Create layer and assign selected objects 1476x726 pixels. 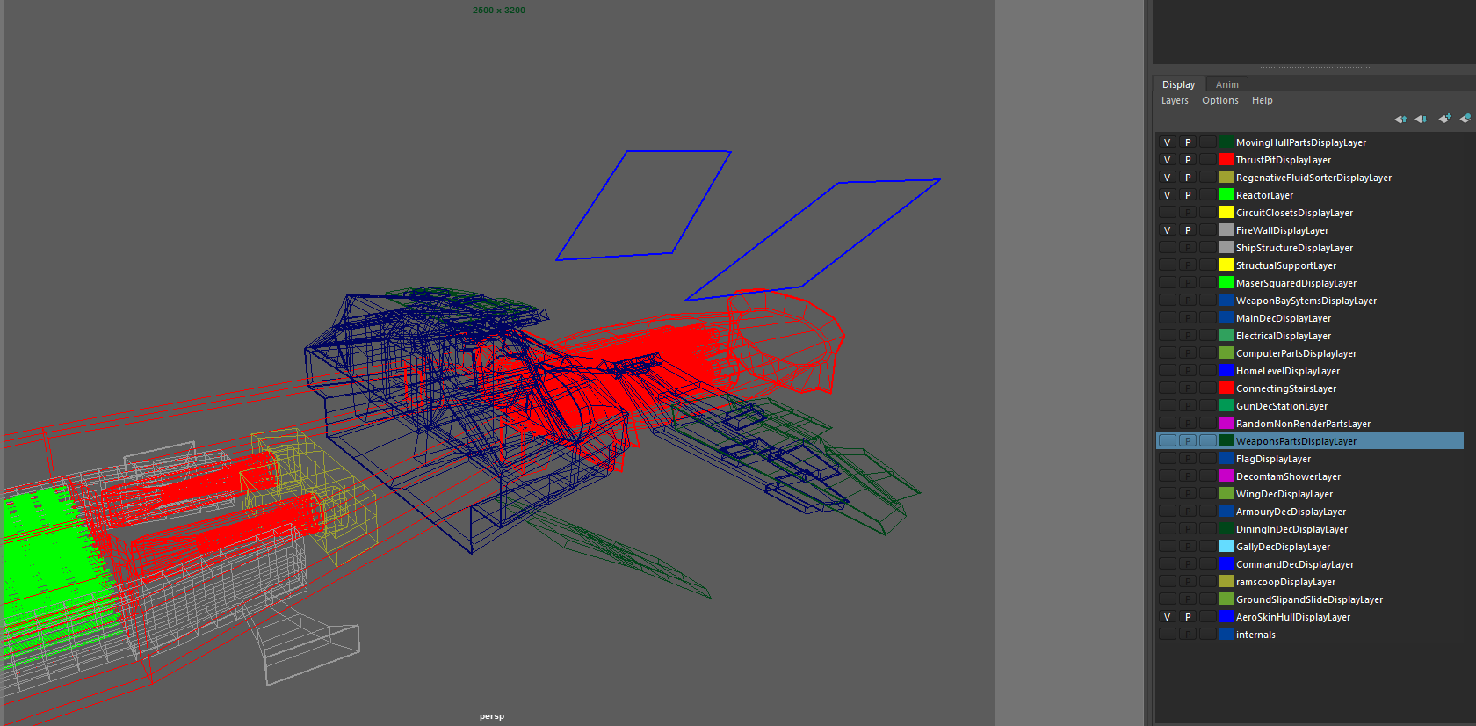1465,119
